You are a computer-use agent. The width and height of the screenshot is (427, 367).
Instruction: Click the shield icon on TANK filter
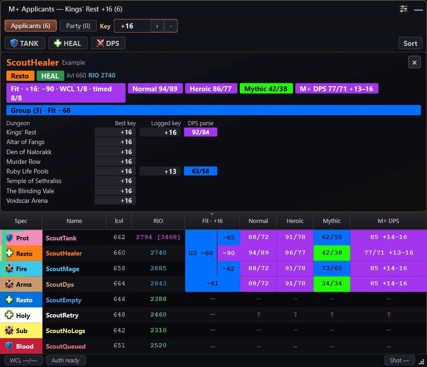14,43
